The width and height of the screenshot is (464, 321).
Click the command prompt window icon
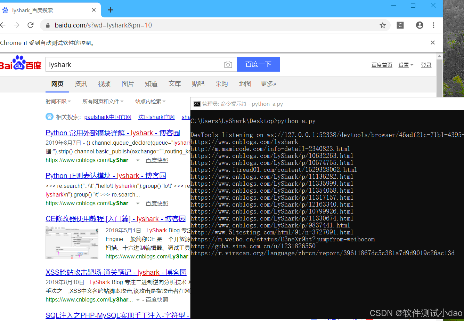click(x=197, y=104)
